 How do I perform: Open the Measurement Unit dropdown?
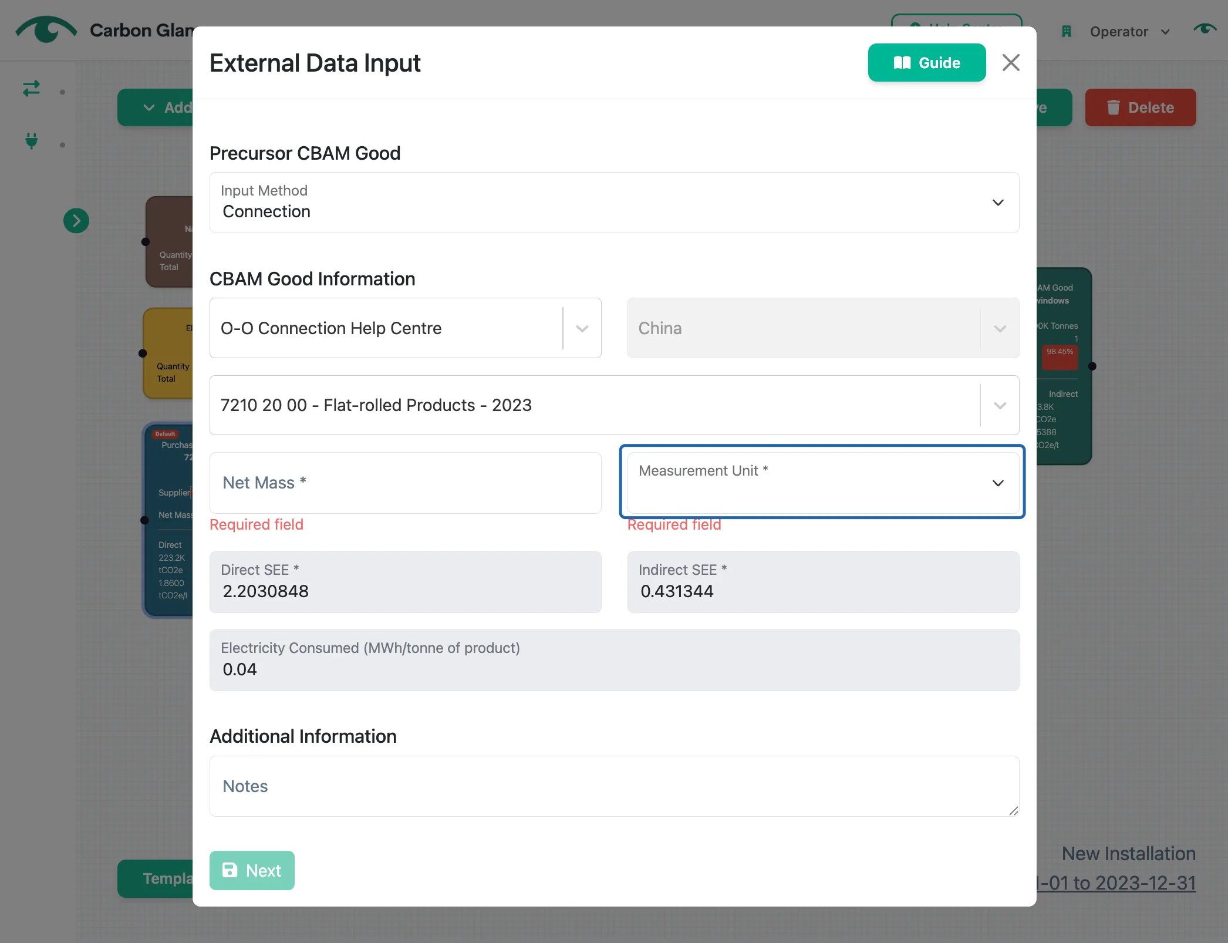pyautogui.click(x=823, y=483)
